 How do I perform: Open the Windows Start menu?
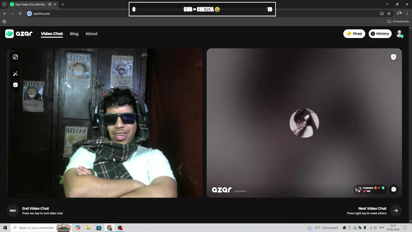5,228
